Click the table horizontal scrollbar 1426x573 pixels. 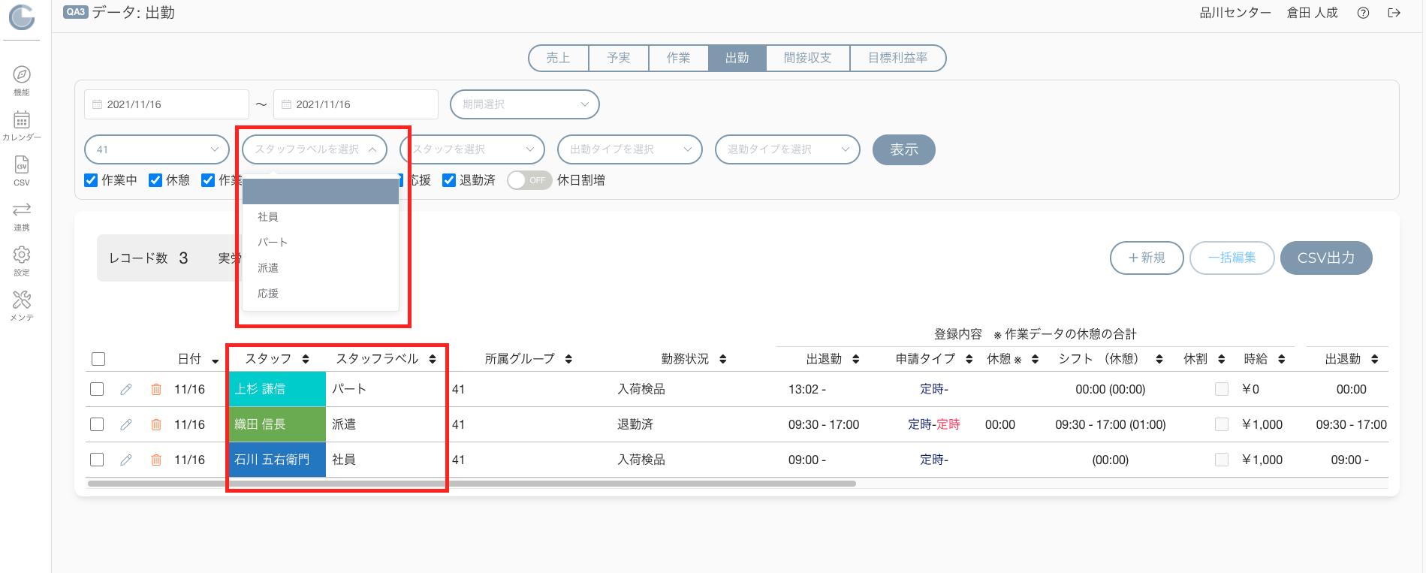(472, 484)
